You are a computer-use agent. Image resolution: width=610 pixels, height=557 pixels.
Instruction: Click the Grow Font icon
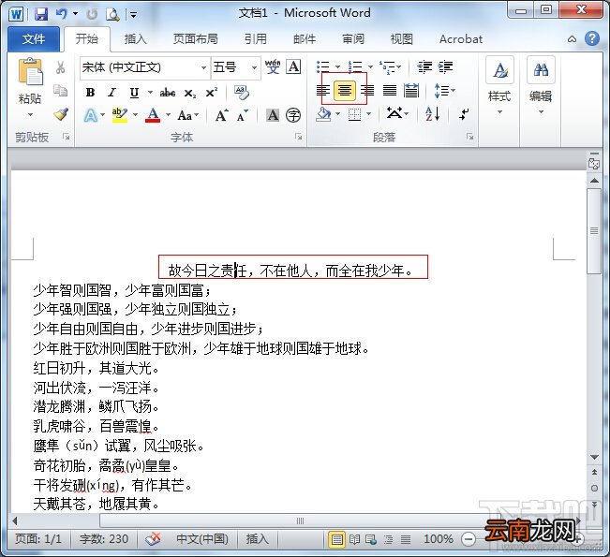point(221,115)
